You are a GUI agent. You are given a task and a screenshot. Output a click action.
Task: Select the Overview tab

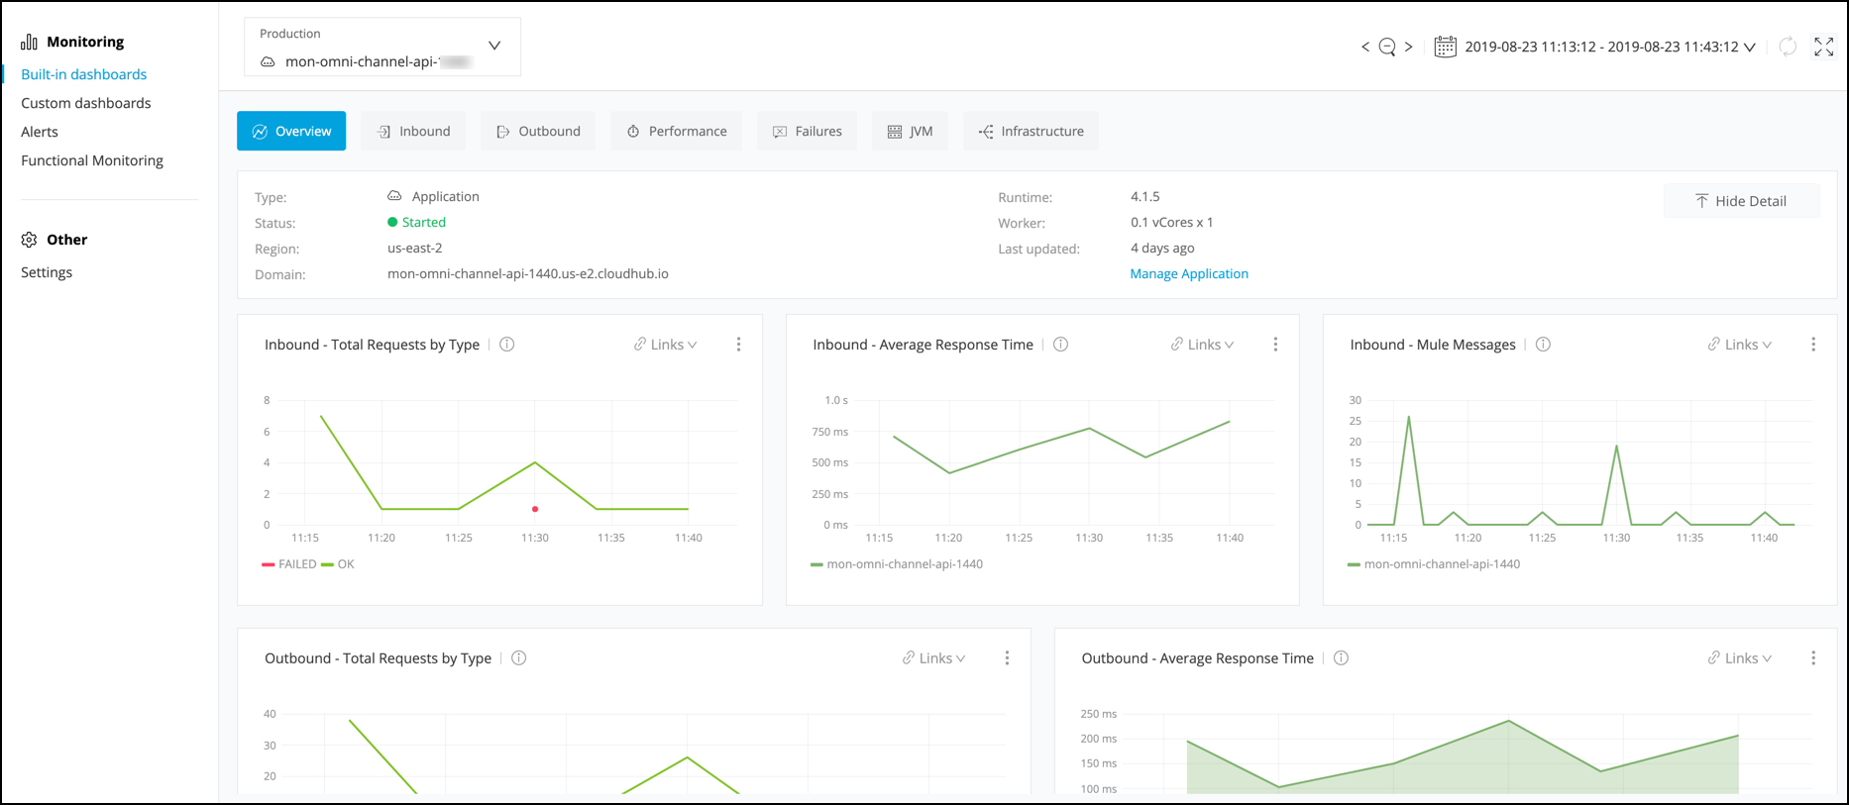tap(291, 131)
